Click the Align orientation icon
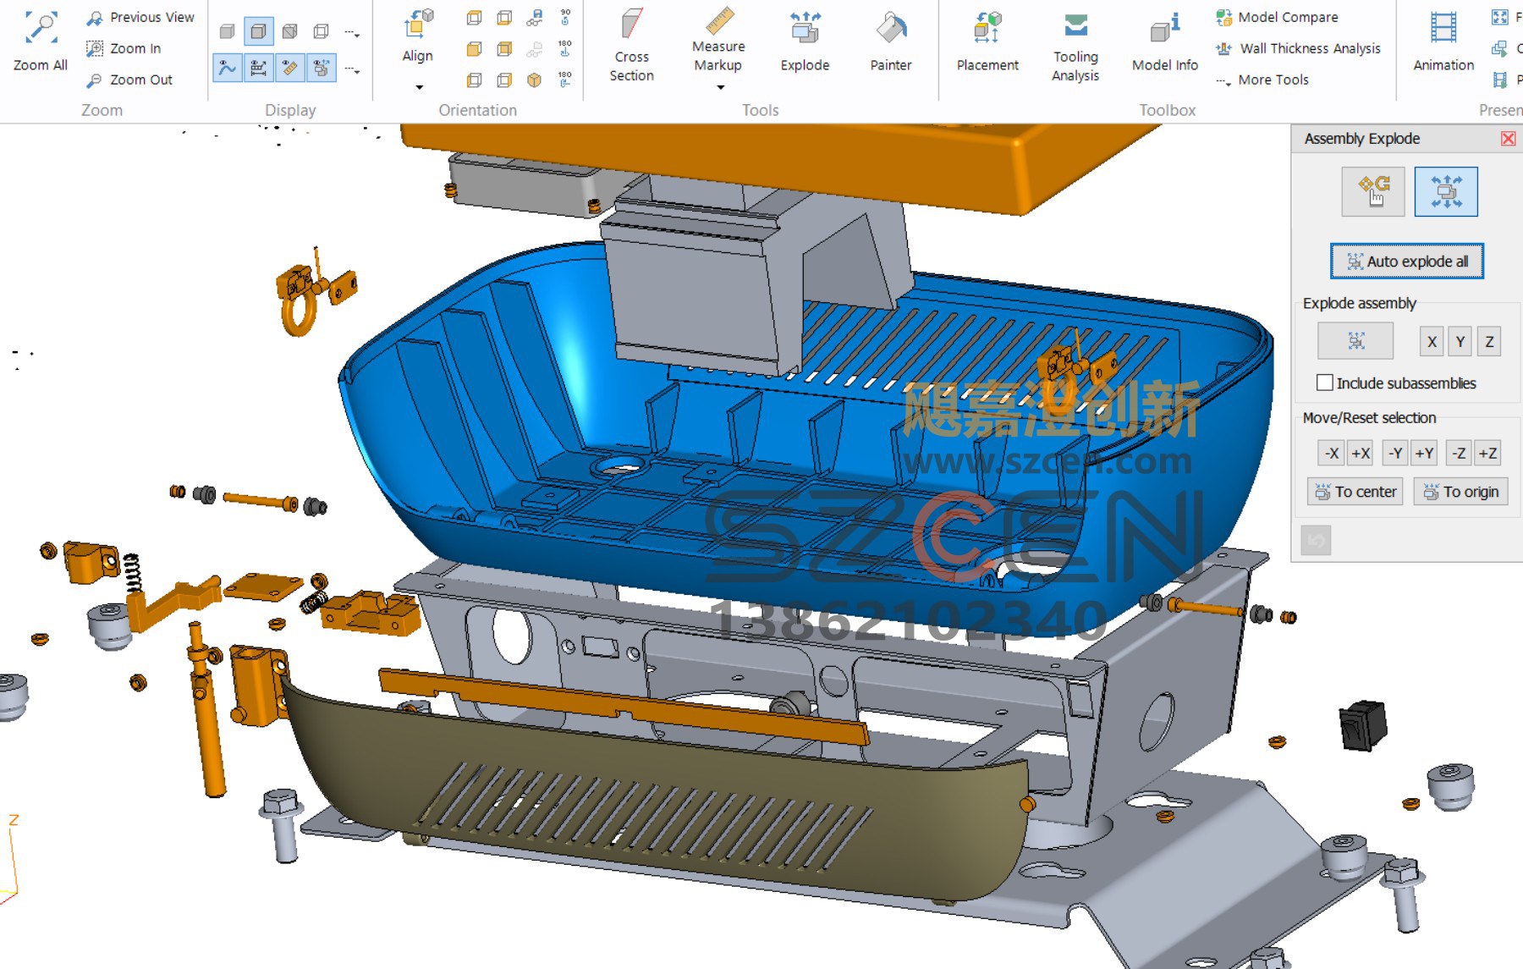The image size is (1523, 969). [418, 25]
